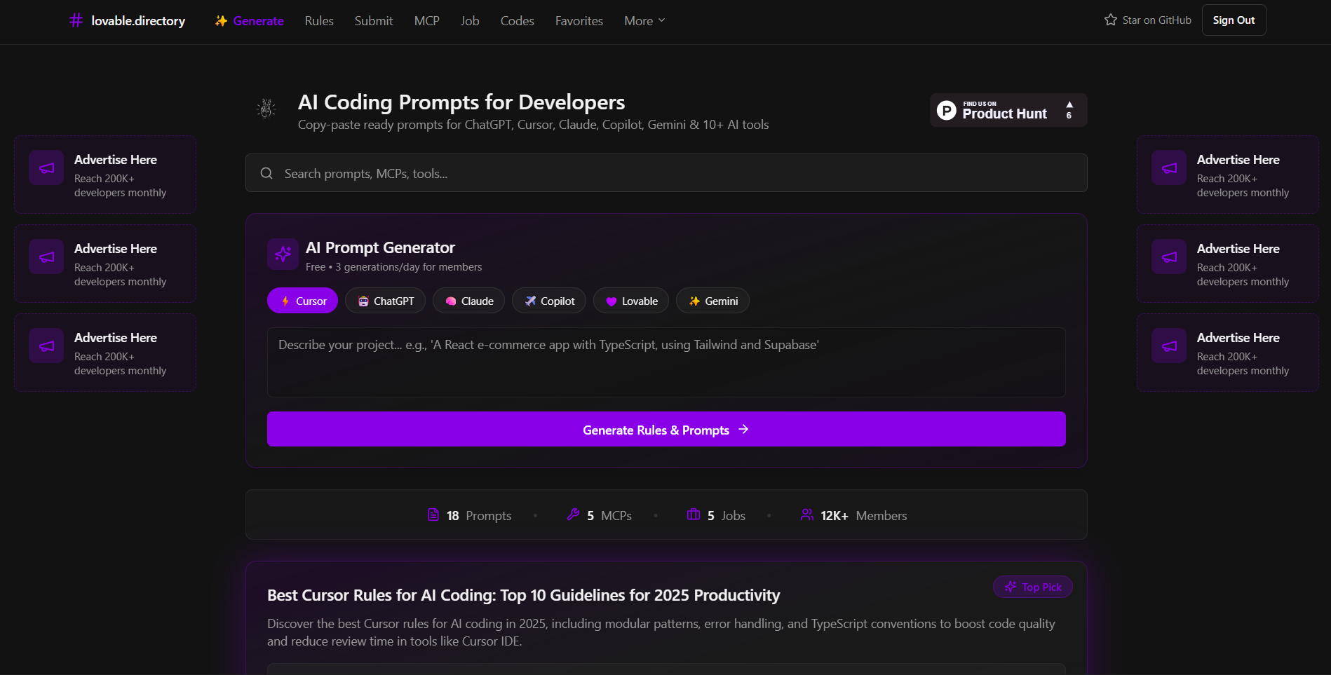
Task: Click the Members people icon in stats bar
Action: (806, 514)
